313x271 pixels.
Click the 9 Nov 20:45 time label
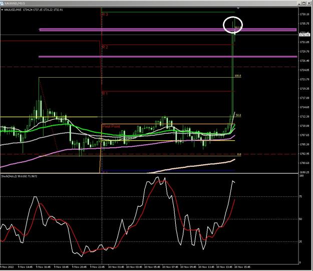(x=79, y=267)
